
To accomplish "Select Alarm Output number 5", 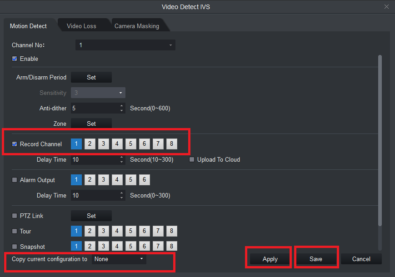I will click(131, 180).
